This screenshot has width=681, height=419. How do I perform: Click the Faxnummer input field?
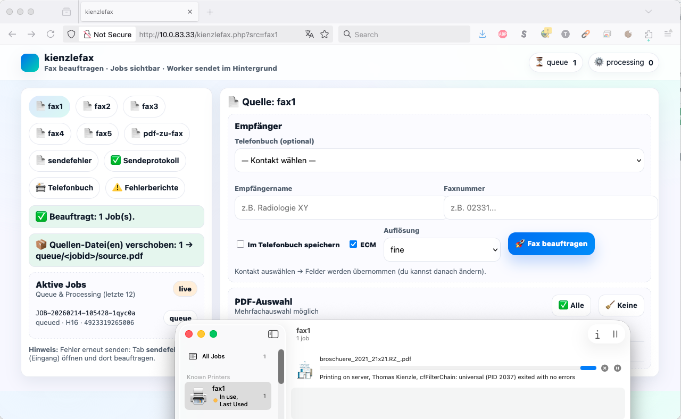(x=551, y=208)
